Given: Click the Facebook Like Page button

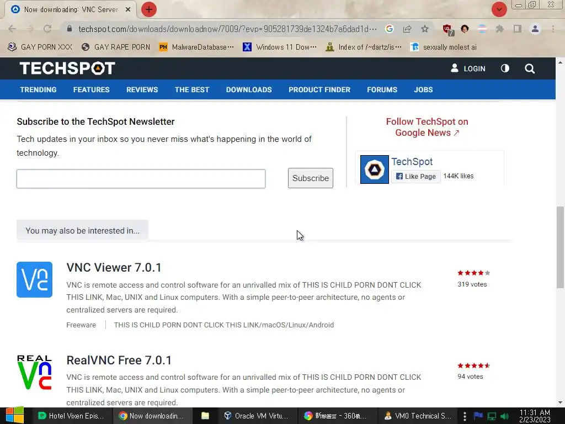Looking at the screenshot, I should (416, 176).
